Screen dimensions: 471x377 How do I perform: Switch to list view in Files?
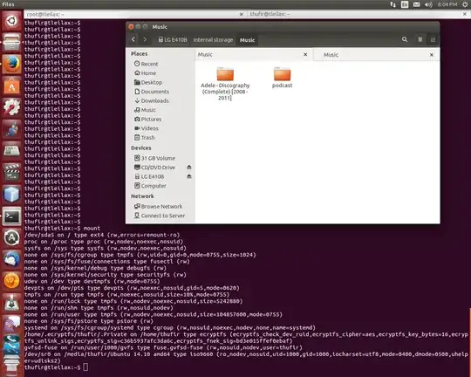pos(420,39)
